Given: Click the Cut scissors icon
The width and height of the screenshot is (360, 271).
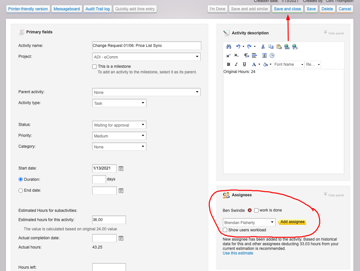Looking at the screenshot, I should (263, 47).
